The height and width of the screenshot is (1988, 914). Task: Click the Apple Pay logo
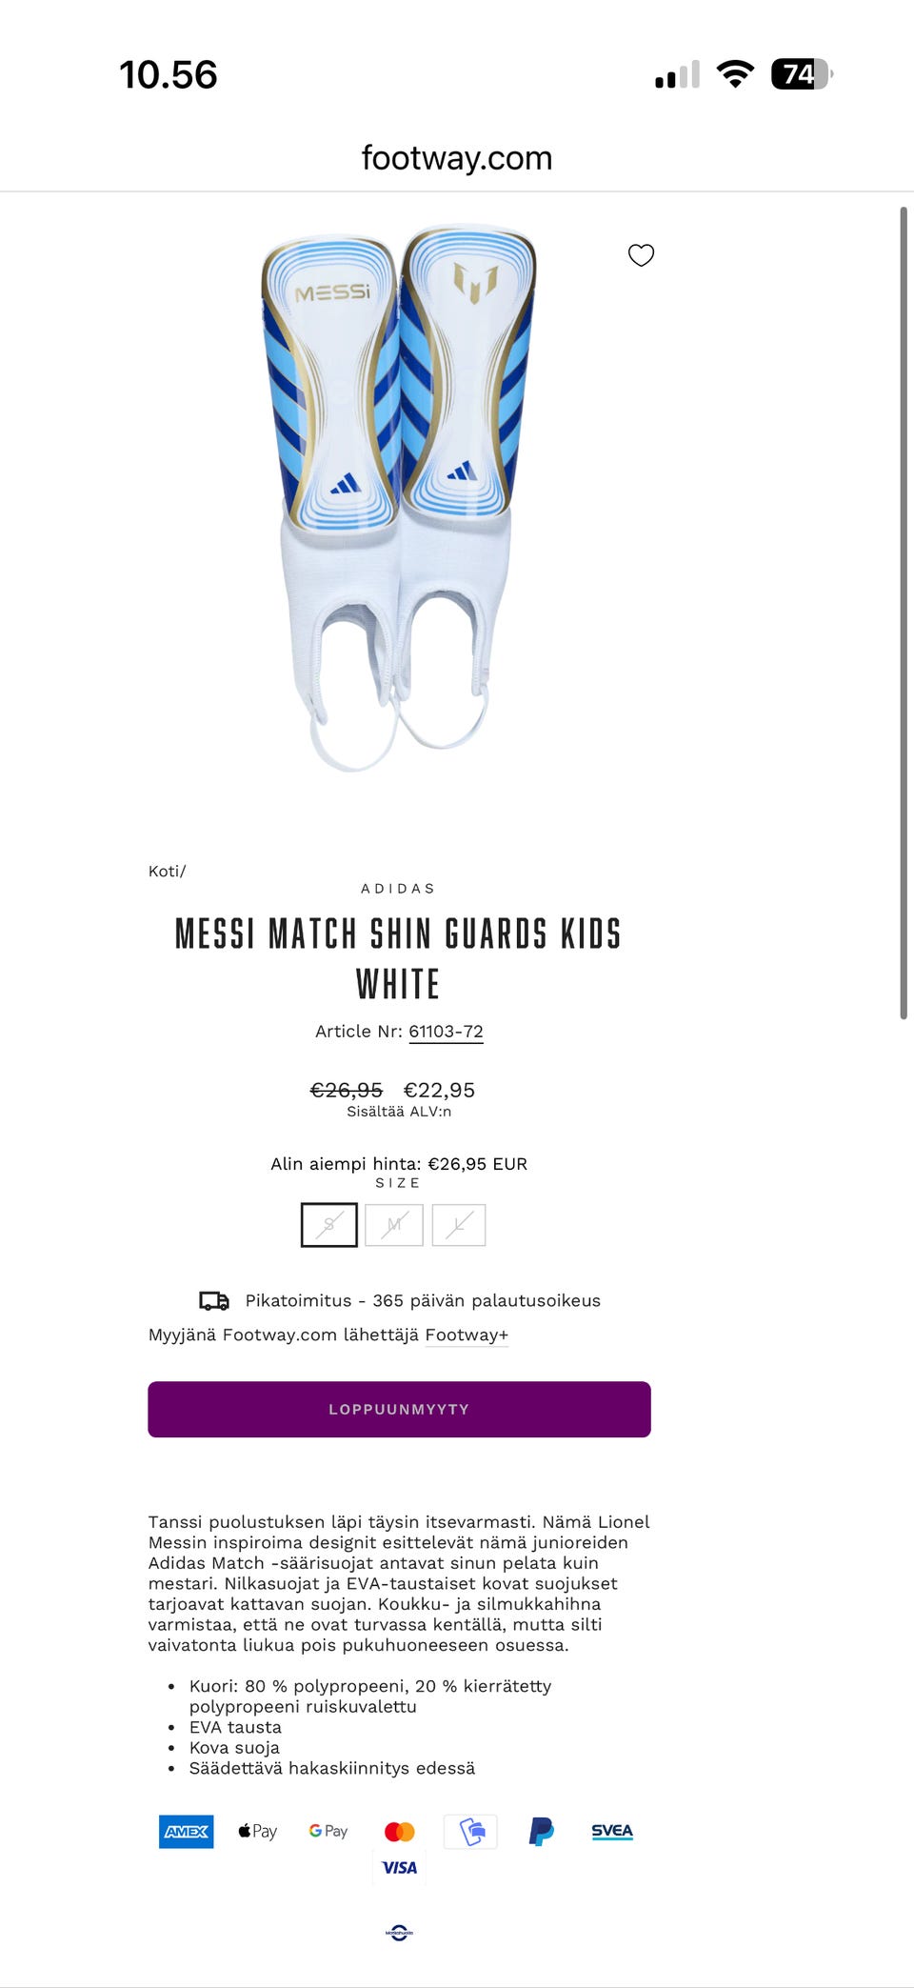(x=258, y=1831)
